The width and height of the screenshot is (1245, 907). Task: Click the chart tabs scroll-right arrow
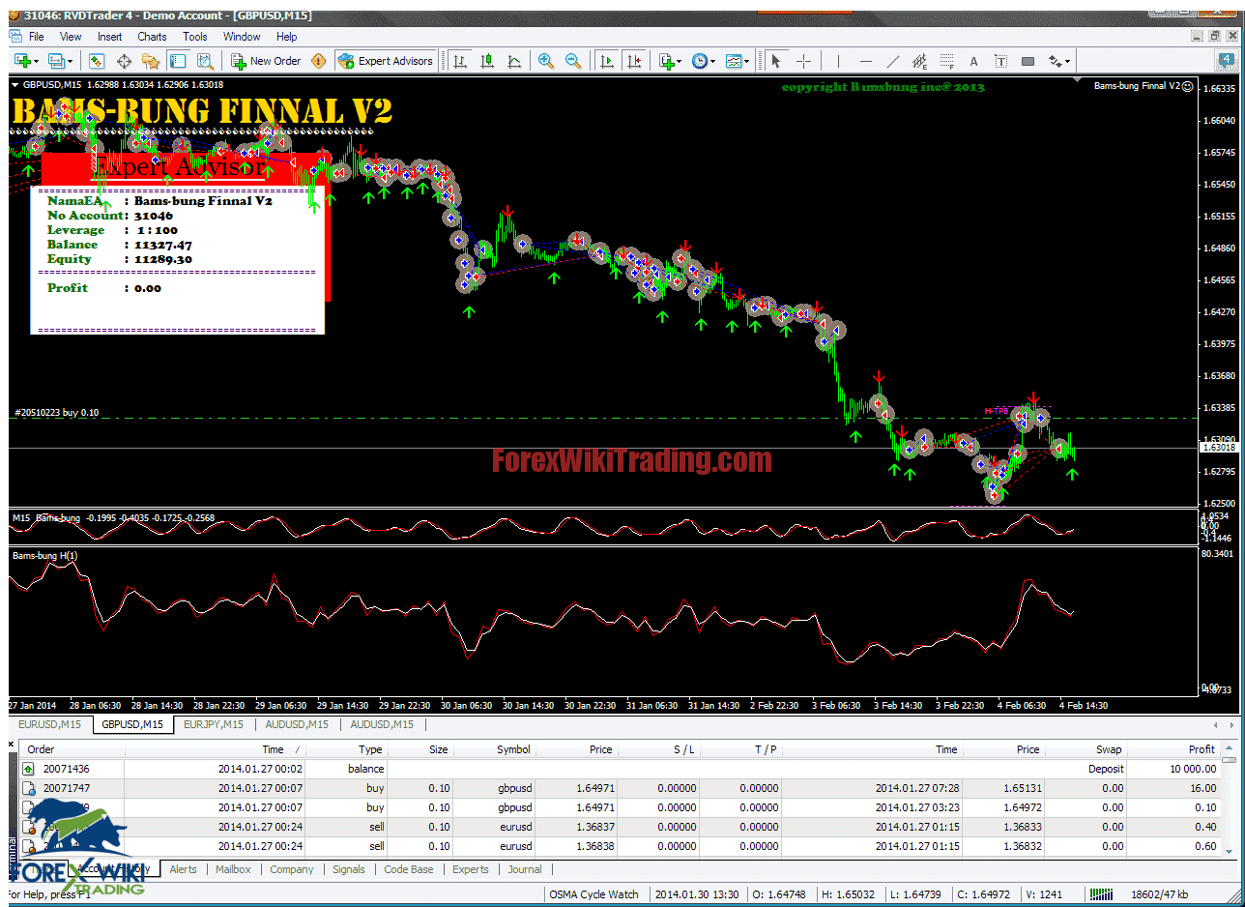click(1231, 725)
